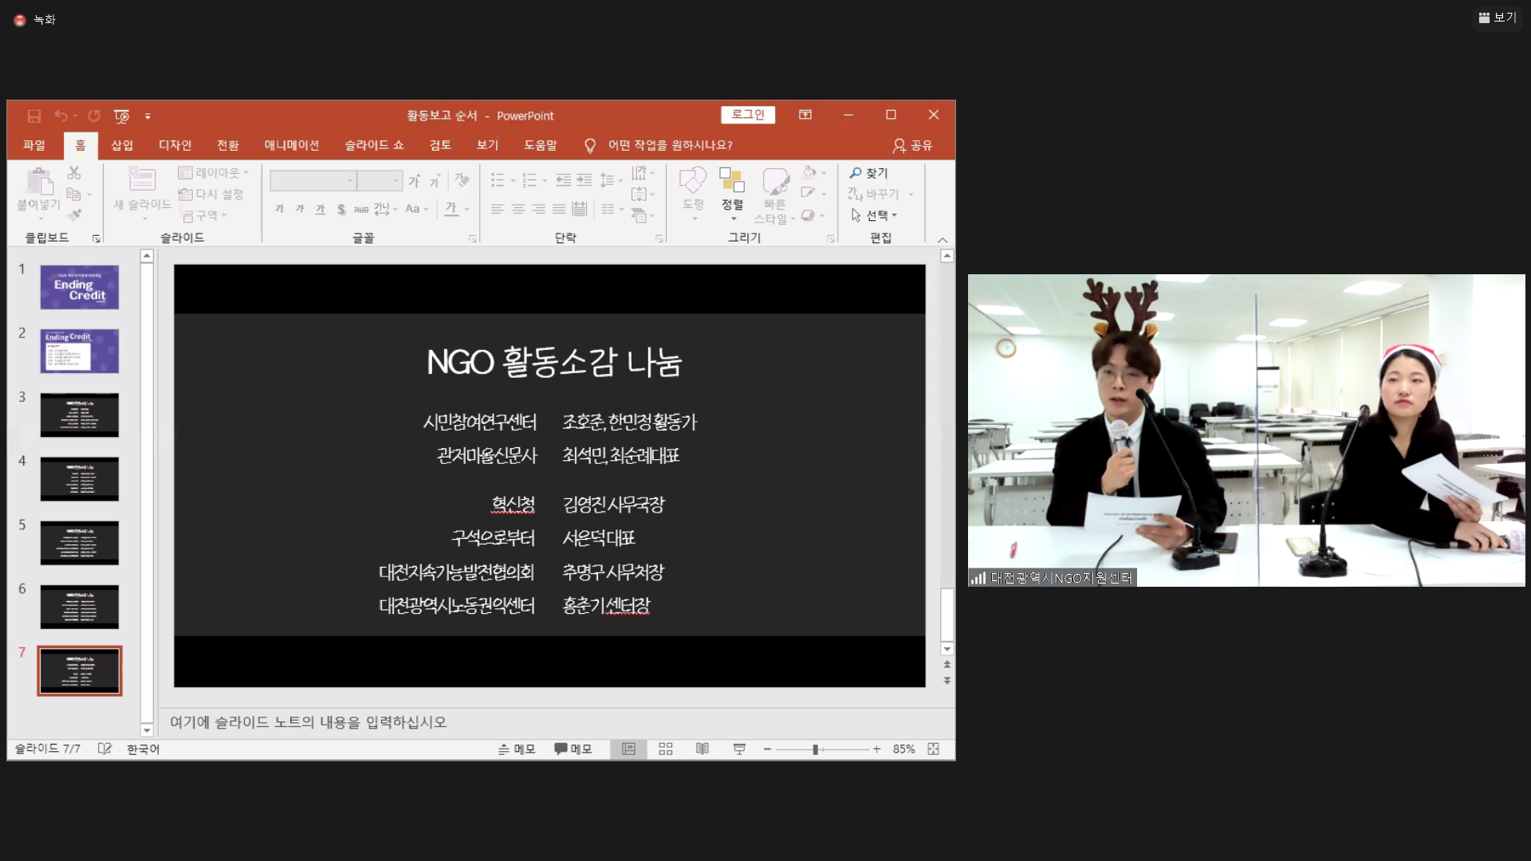Click Fit slide to window icon

pyautogui.click(x=934, y=749)
